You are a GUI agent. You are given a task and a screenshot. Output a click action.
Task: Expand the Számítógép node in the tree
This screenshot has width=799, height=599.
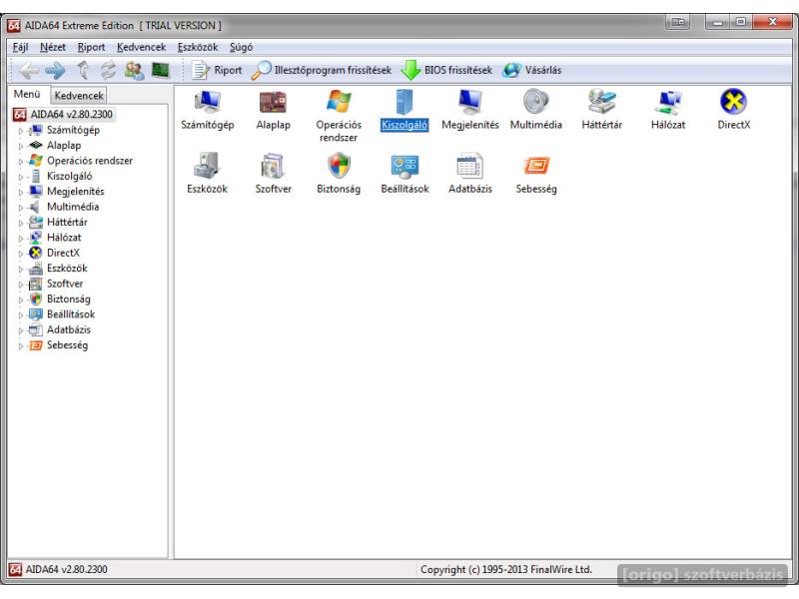click(21, 131)
